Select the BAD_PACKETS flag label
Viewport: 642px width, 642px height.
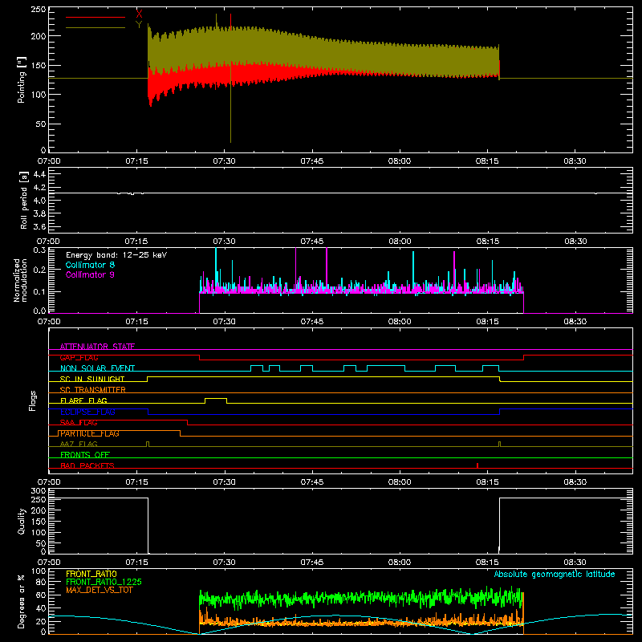[87, 465]
